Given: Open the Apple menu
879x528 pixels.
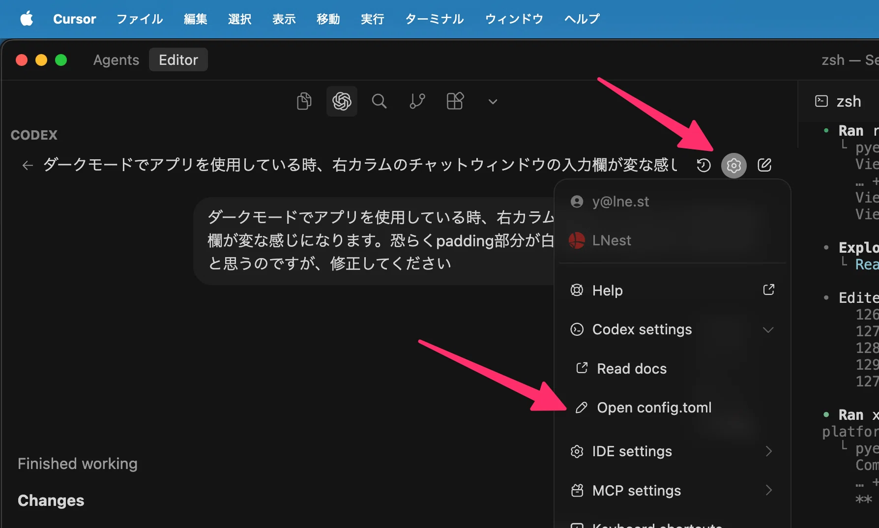Looking at the screenshot, I should click(x=27, y=19).
